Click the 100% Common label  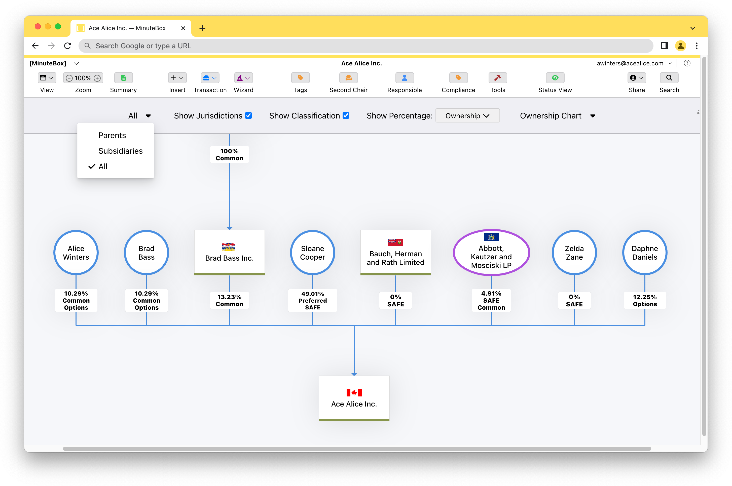tap(229, 154)
